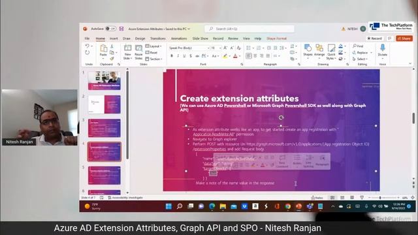Toggle Justify paragraph alignment
This screenshot has width=418, height=235.
click(x=268, y=55)
